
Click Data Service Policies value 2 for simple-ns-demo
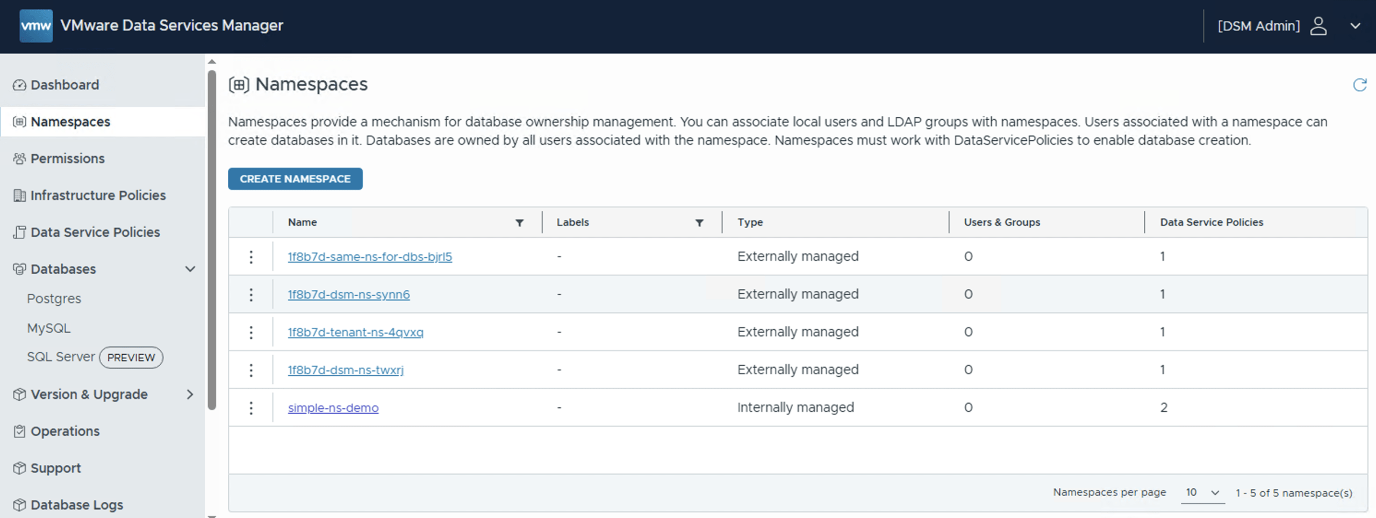point(1164,407)
